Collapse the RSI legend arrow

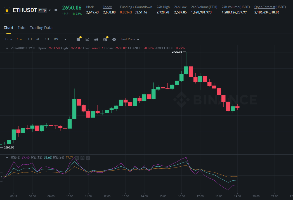[7, 158]
